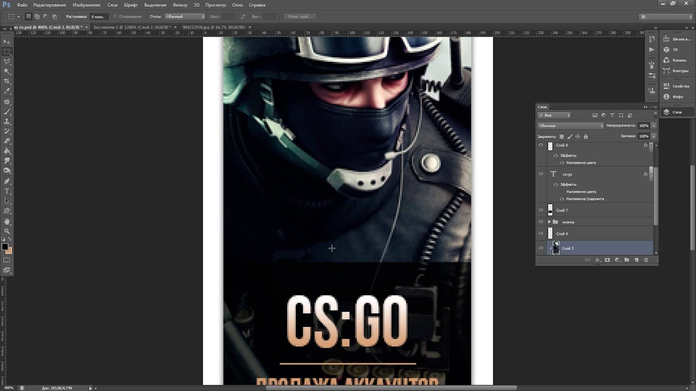
Task: Open the Инфо panel
Action: pos(679,97)
